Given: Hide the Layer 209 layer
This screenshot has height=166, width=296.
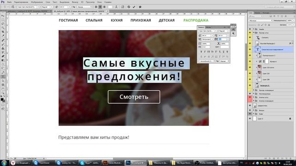Looking at the screenshot, I should click(250, 79).
